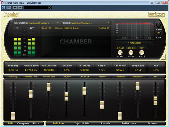Viewport: 169px width, 127px height.
Task: Open the Preset dropdown Medium Chamber 1
Action: tap(90, 23)
